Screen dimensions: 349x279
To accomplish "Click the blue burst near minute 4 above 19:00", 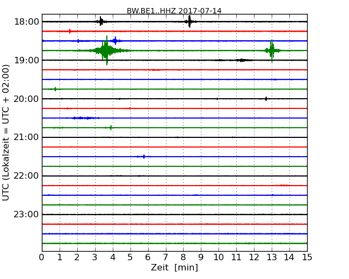I will tap(115, 41).
